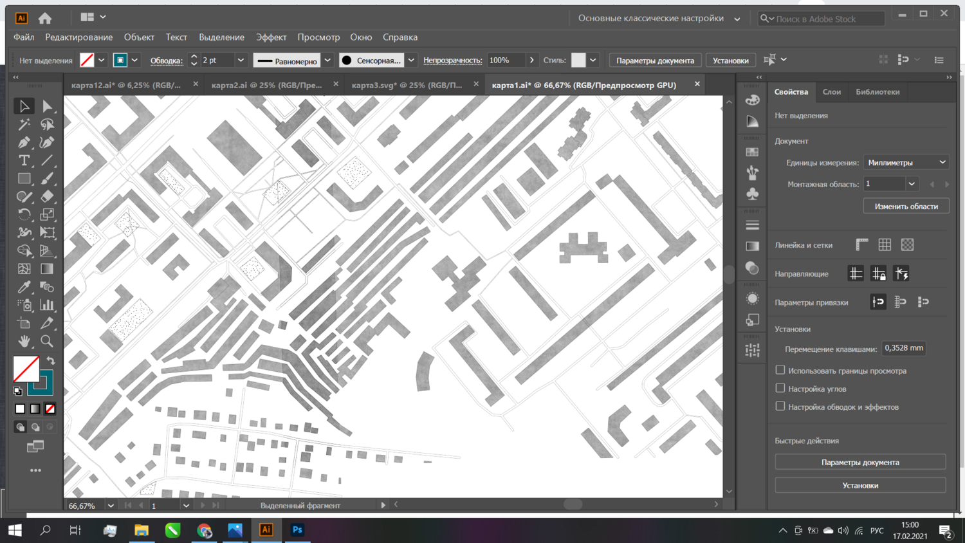Click the Fill color swatch in toolbox
This screenshot has width=965, height=543.
click(26, 369)
